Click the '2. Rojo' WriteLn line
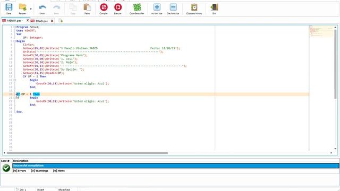Viewport: 340px width, 191px height. click(x=50, y=63)
